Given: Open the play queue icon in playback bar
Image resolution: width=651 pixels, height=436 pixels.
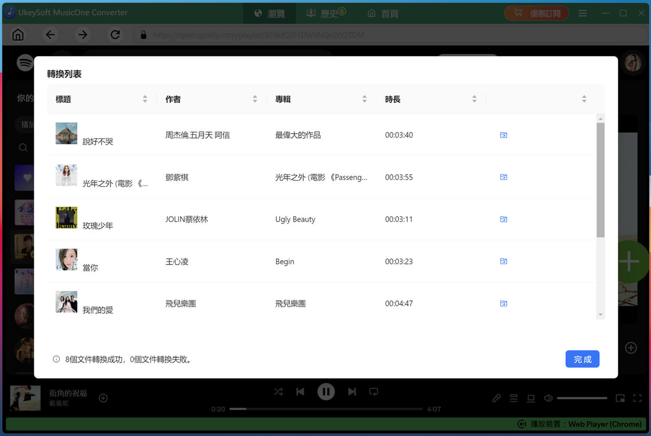Looking at the screenshot, I should point(513,398).
